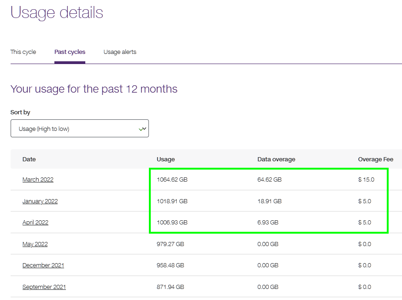Click the May 2022 date link
Viewport: 402px width, 300px height.
tap(35, 244)
